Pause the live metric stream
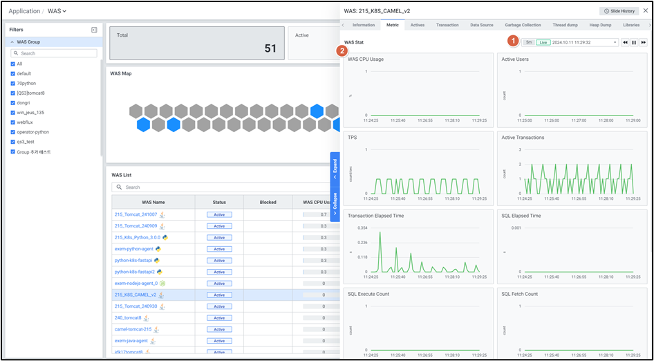Image resolution: width=654 pixels, height=361 pixels. (x=634, y=42)
